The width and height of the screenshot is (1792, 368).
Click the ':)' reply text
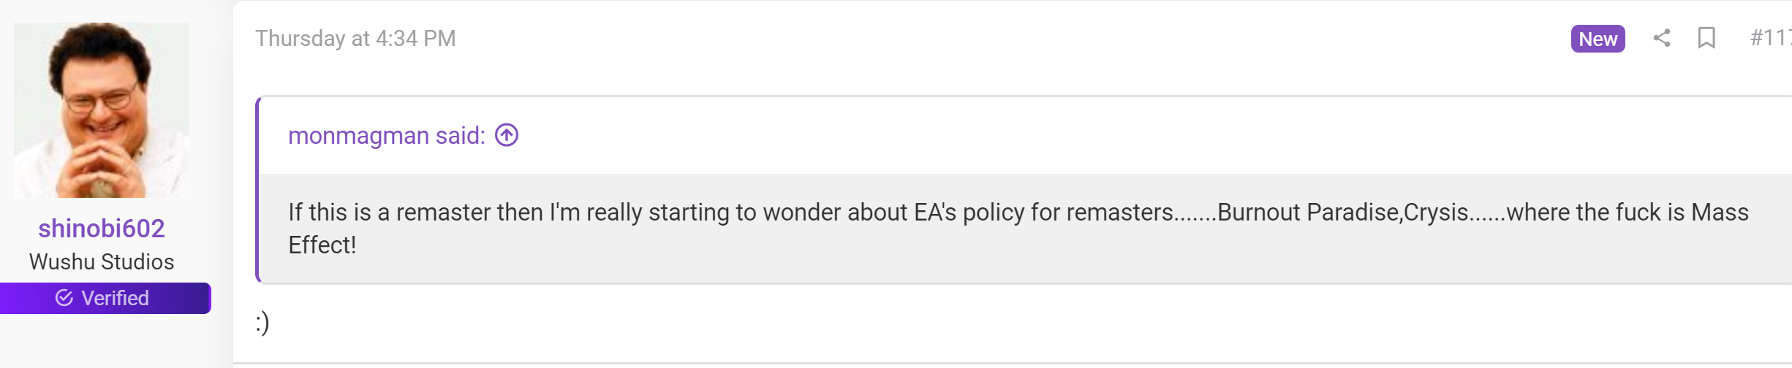point(262,322)
